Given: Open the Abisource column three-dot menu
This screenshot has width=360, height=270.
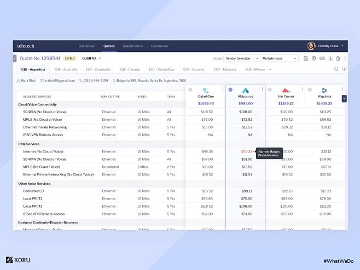Looking at the screenshot, I should point(263,89).
